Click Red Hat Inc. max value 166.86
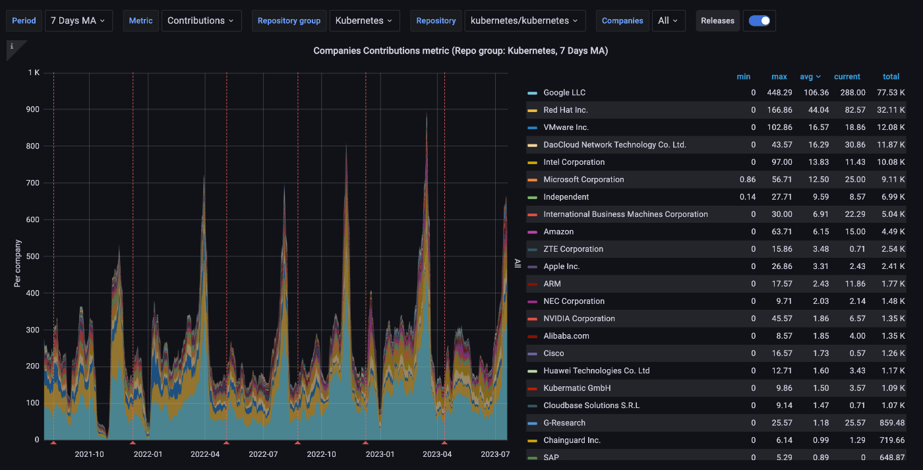Image resolution: width=923 pixels, height=470 pixels. pos(779,110)
